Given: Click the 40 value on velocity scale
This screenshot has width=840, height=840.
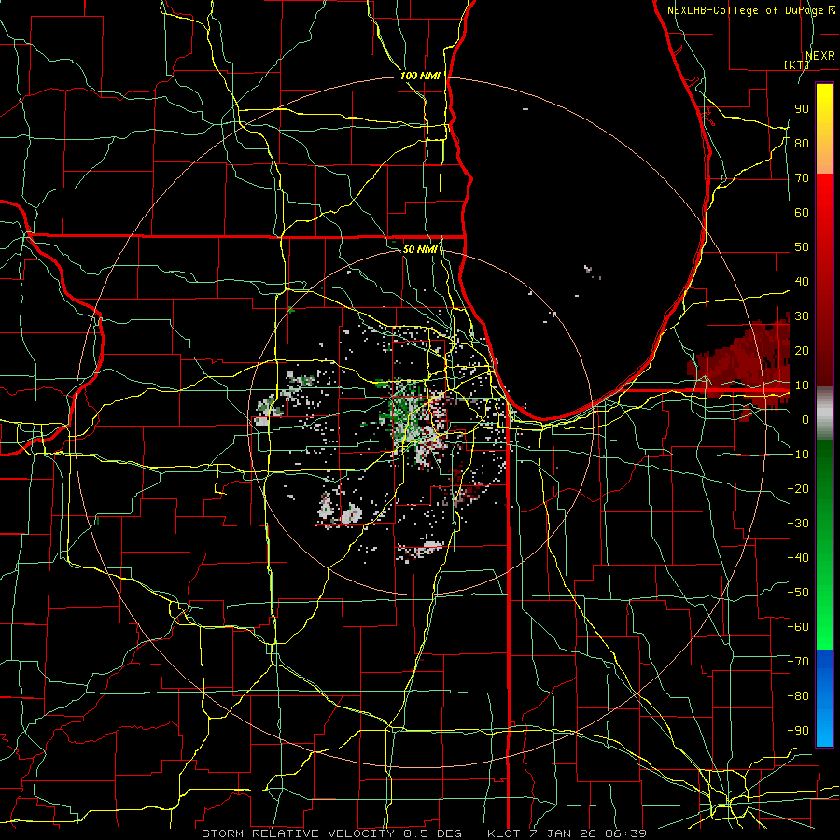Looking at the screenshot, I should tap(802, 282).
